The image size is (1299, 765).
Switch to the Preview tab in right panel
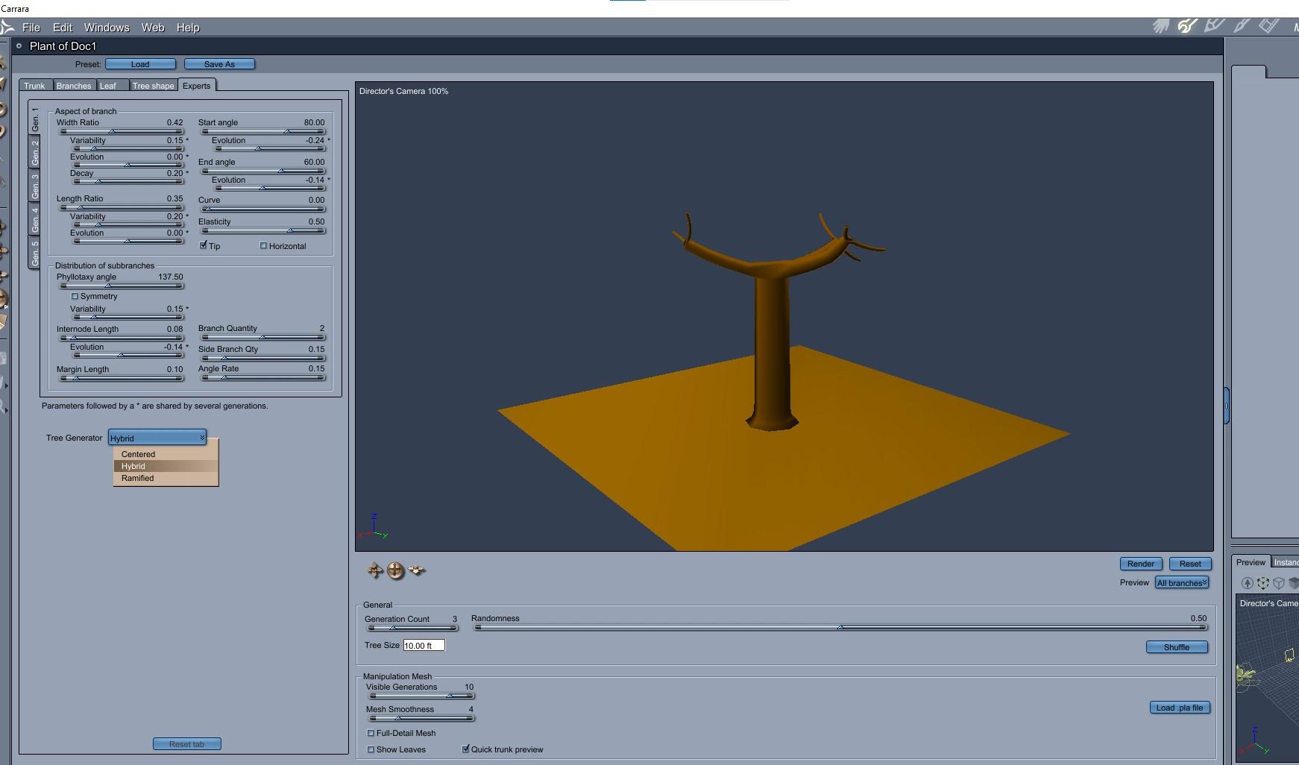coord(1251,562)
